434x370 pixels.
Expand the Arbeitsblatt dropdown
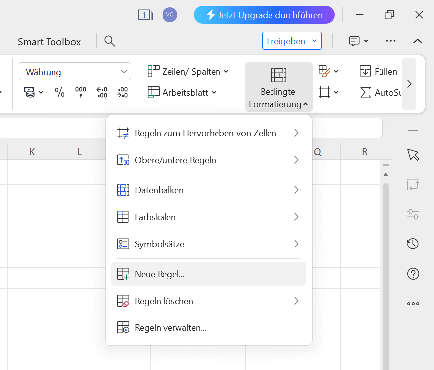(x=182, y=92)
